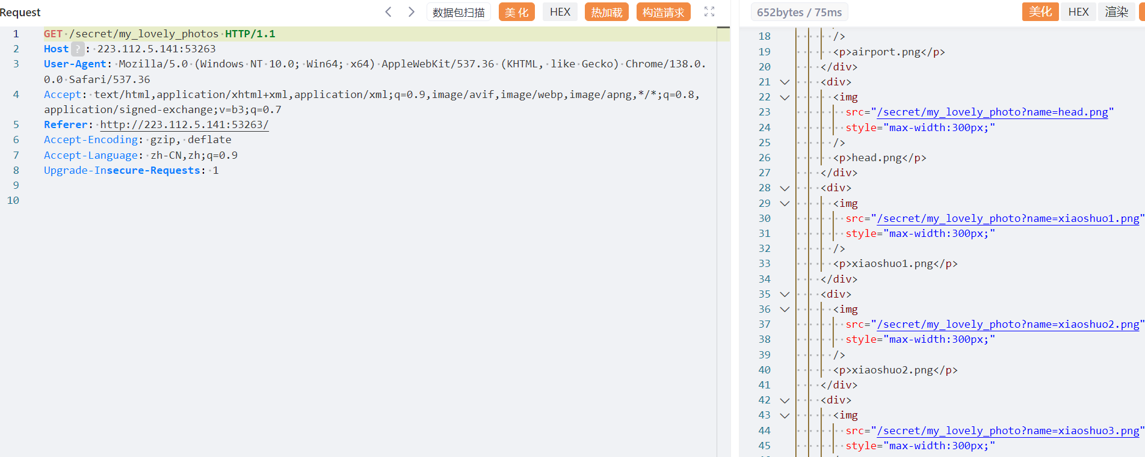This screenshot has width=1145, height=457.
Task: Open the Referer URL link
Action: tap(184, 124)
